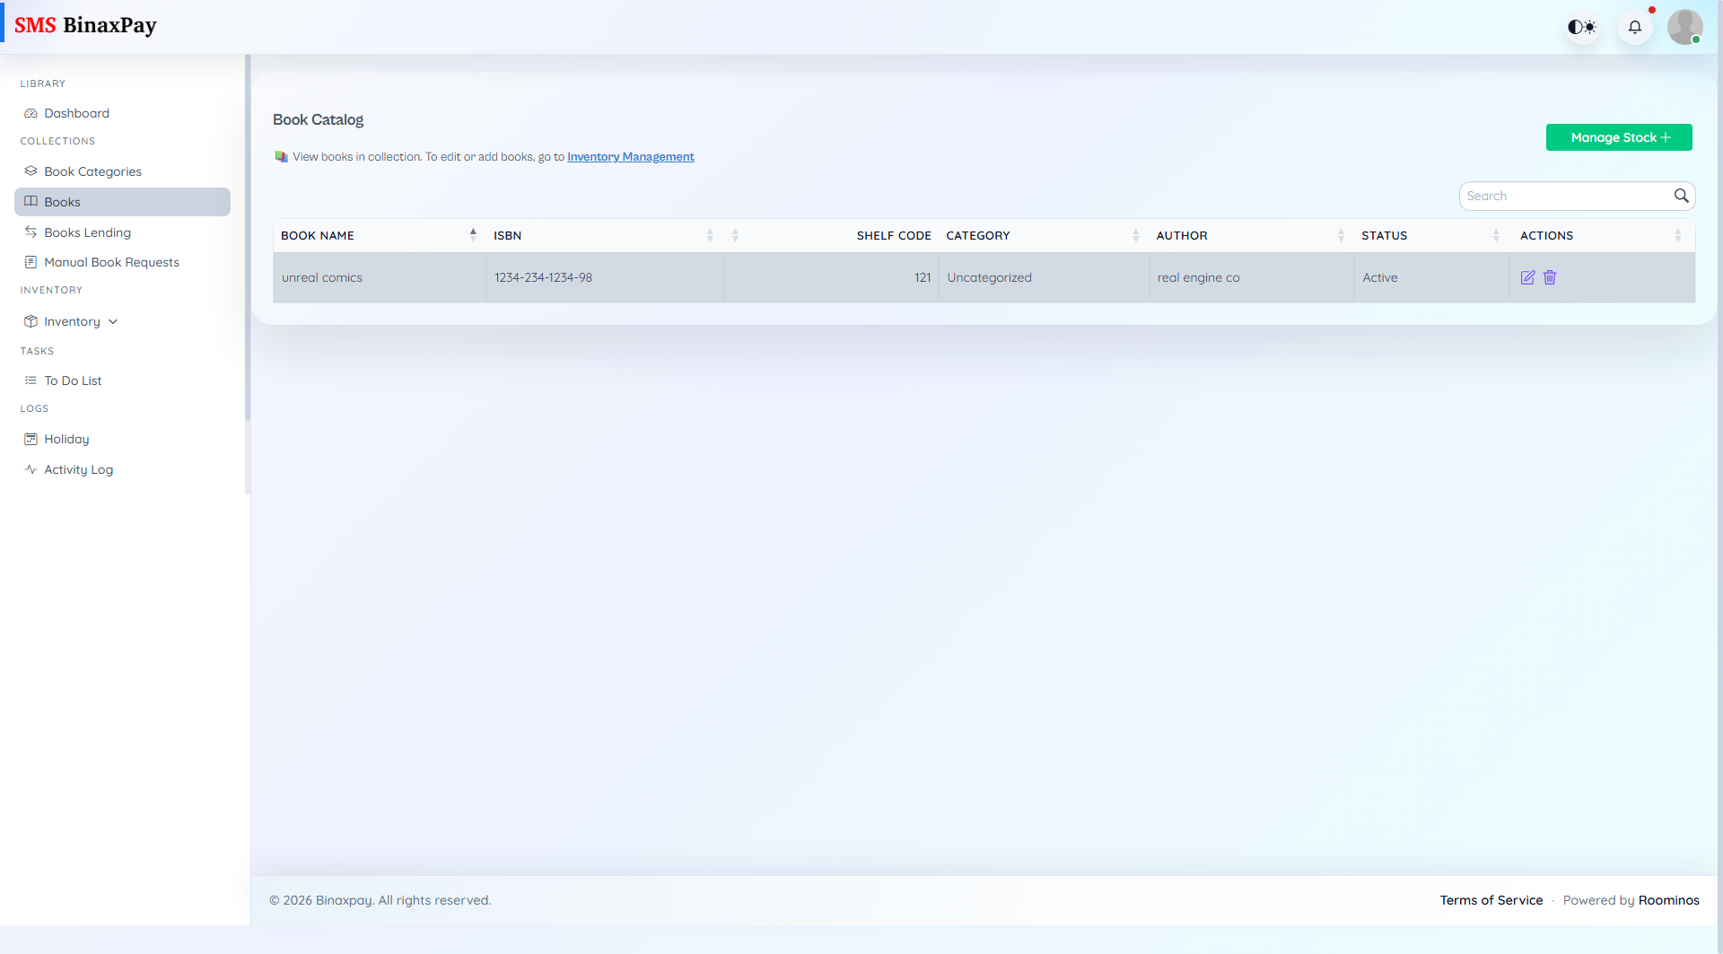
Task: Open the AUTHOR column sort dropdown
Action: pos(1342,235)
